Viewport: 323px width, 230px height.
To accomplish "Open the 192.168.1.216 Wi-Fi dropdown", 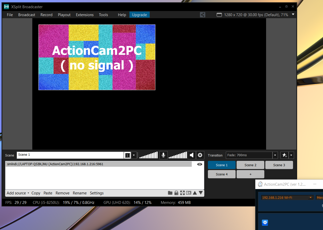I will point(287,197).
